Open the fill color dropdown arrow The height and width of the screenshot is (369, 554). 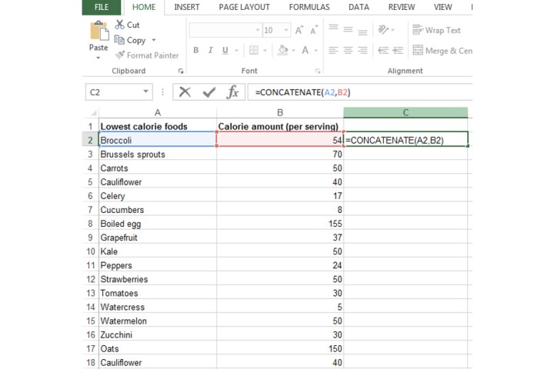point(295,51)
